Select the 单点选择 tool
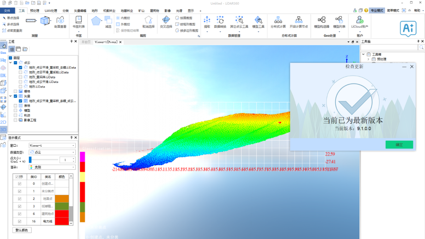Screen dimensions: 425x239 tap(11, 18)
